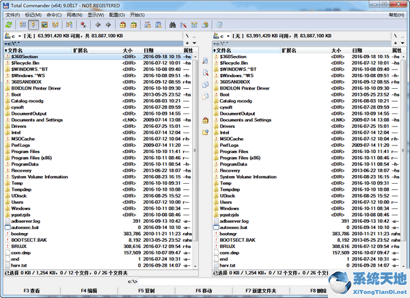
Task: Go to root with the right pane backslash button
Action: (x=396, y=36)
